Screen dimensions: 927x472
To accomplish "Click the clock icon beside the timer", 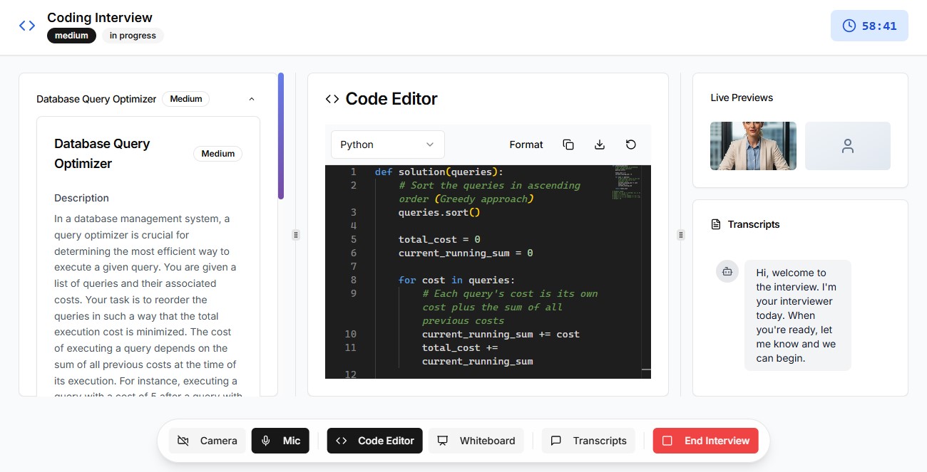I will click(848, 25).
